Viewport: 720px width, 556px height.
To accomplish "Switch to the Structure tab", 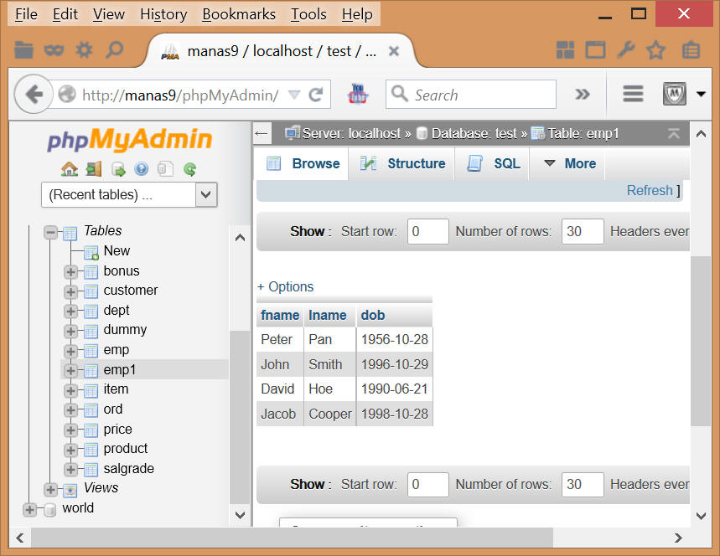I will coord(402,163).
